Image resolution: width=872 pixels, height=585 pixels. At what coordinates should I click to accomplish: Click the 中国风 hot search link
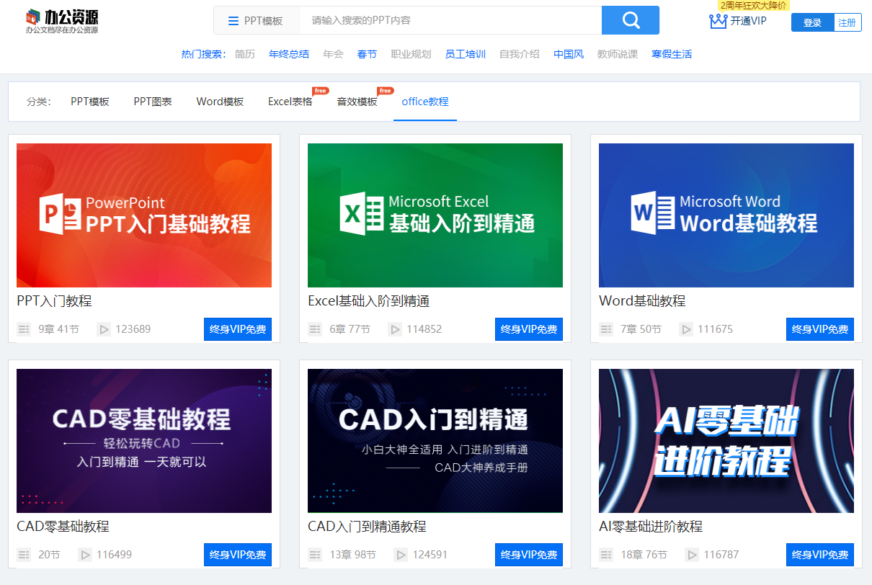(569, 54)
